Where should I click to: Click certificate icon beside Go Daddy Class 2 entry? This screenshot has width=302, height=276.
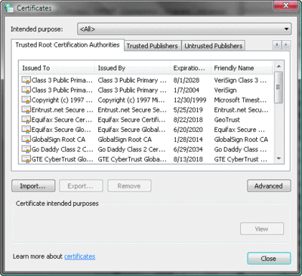26,149
